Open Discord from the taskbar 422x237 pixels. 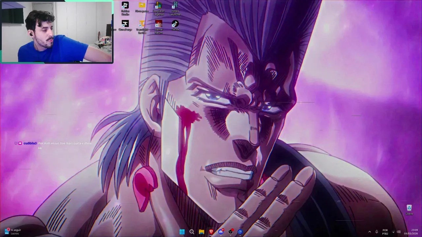click(x=221, y=232)
